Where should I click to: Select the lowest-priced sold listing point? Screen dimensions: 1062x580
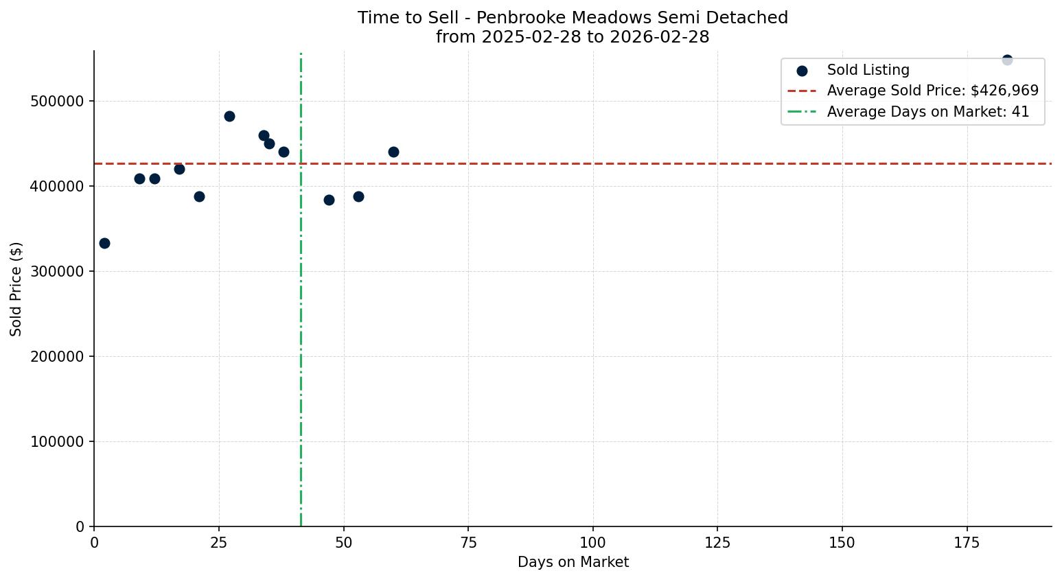(104, 243)
